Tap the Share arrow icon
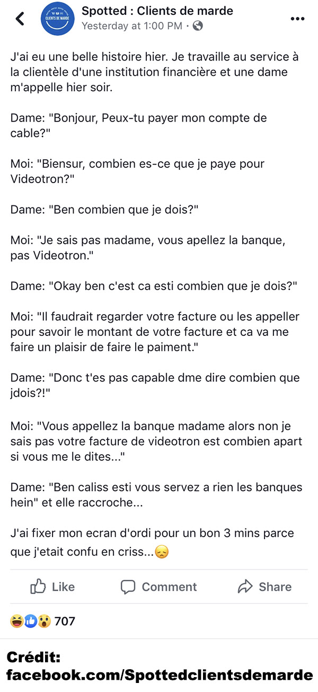The image size is (318, 692). click(245, 586)
